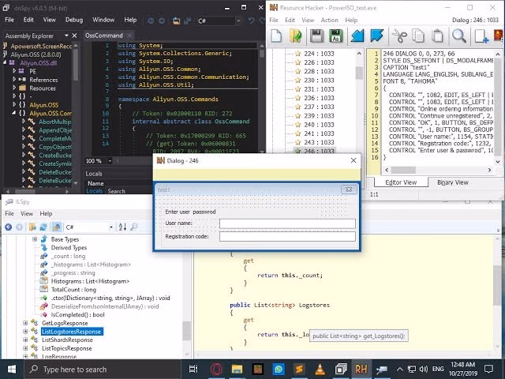This screenshot has height=379, width=505.
Task: Switch to Editor View tab
Action: pos(401,182)
